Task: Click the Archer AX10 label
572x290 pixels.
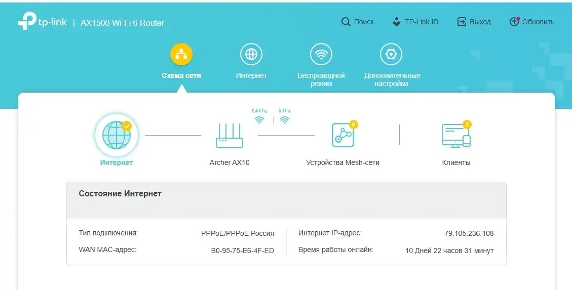Action: click(x=230, y=162)
